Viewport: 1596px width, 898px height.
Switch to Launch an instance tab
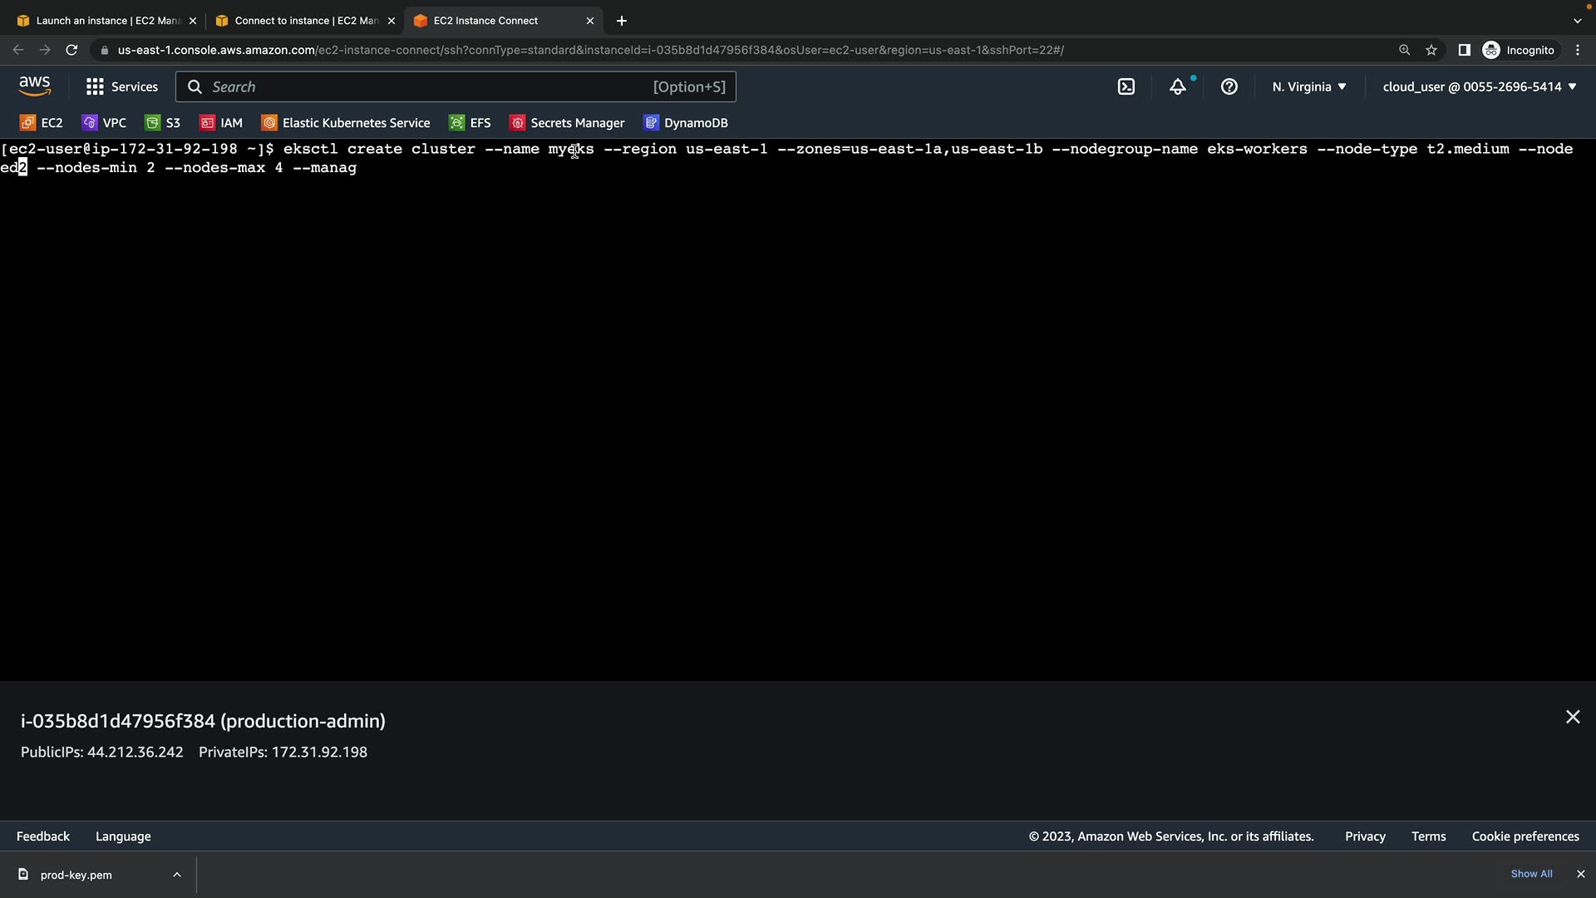106,21
